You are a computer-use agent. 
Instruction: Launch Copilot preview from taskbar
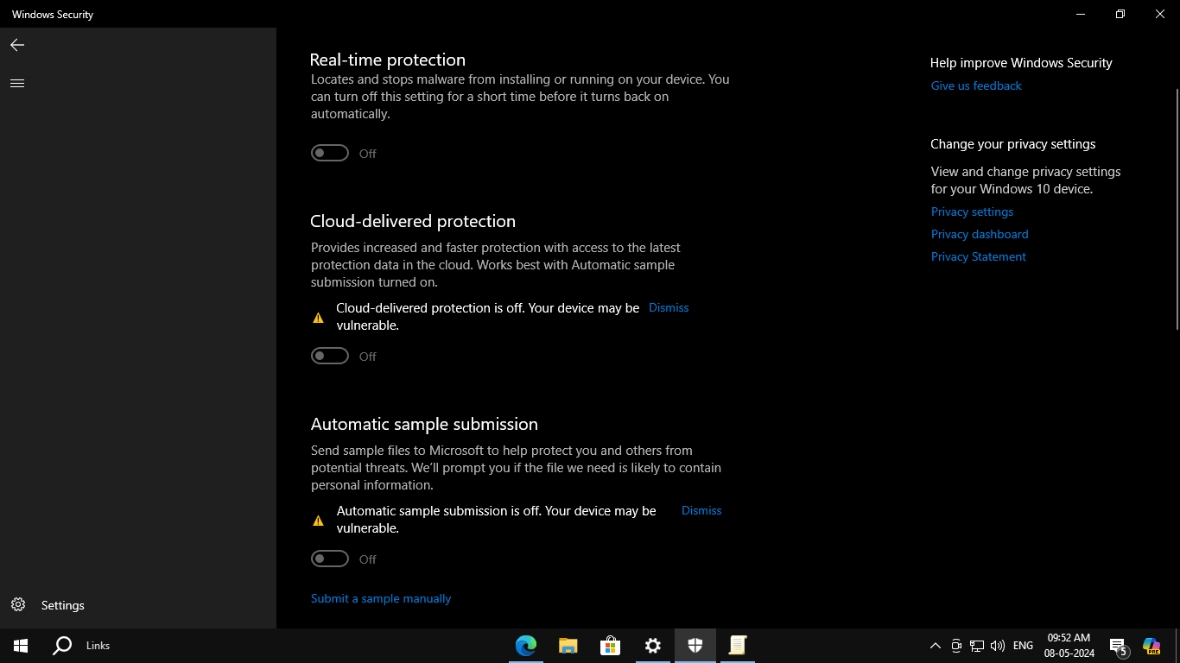pos(1151,646)
